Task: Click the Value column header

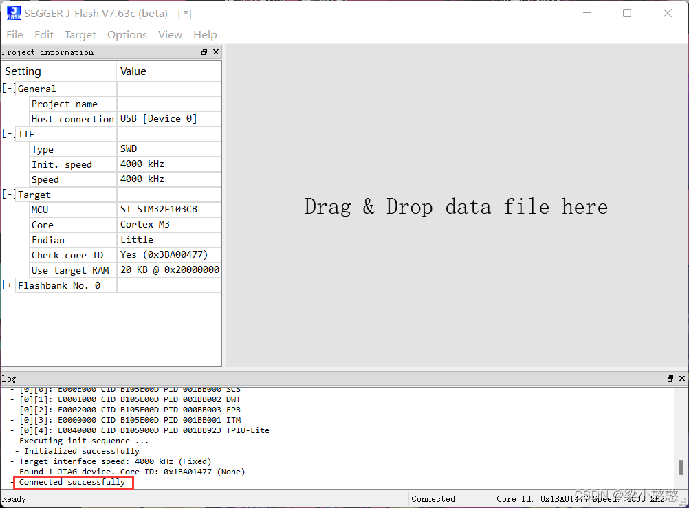Action: click(169, 71)
